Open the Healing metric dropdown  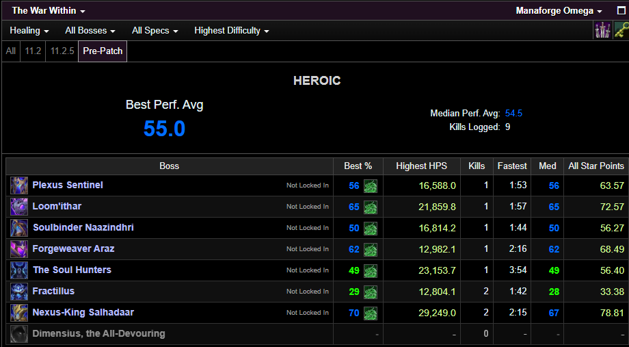pyautogui.click(x=29, y=31)
